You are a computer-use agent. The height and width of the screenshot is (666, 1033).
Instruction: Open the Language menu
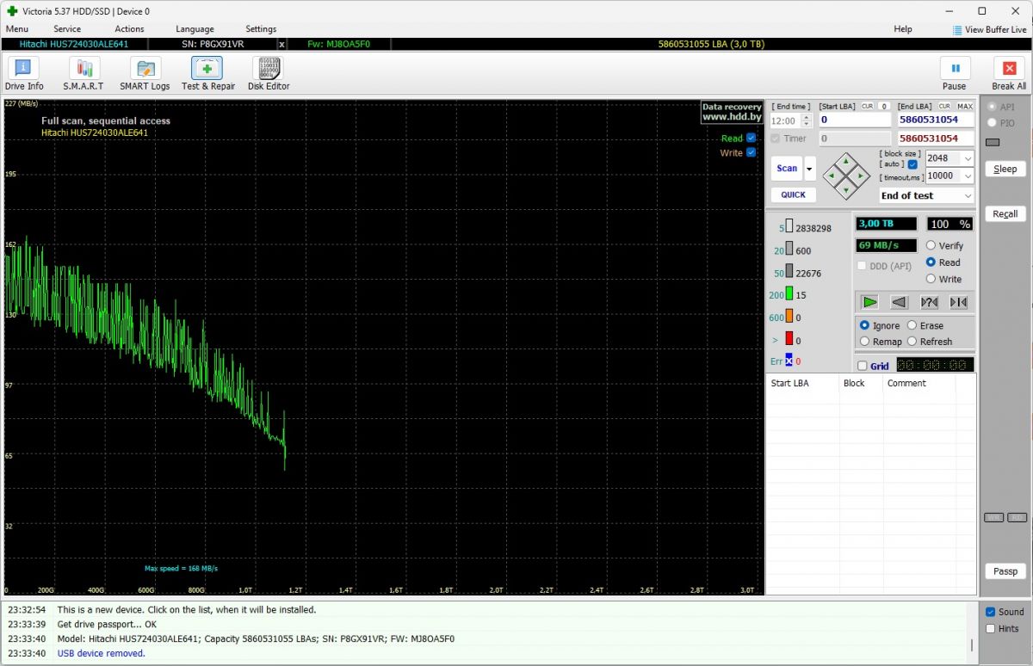click(x=195, y=28)
